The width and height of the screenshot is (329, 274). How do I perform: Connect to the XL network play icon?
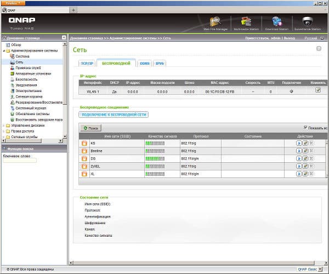coord(299,174)
